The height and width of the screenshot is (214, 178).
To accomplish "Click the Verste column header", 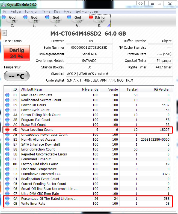I will pos(110,89).
